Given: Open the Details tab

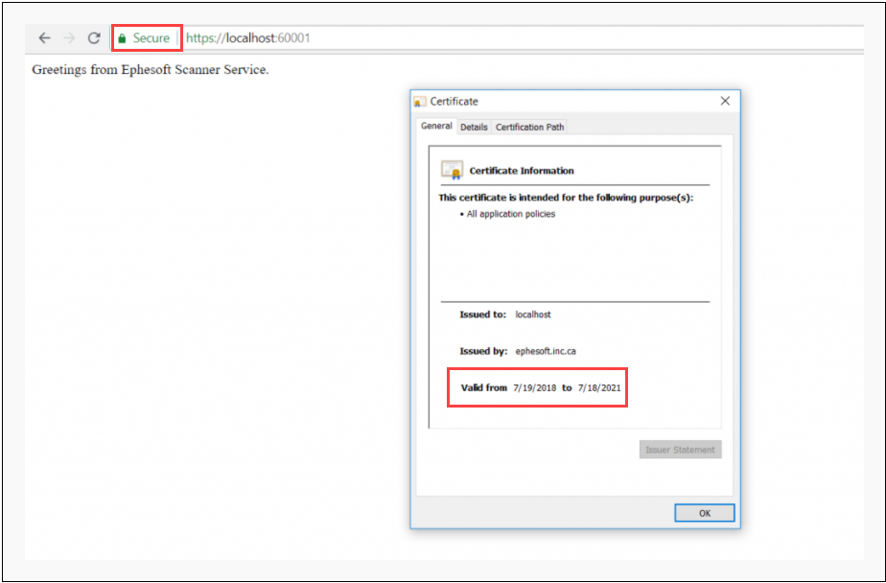Looking at the screenshot, I should 474,128.
